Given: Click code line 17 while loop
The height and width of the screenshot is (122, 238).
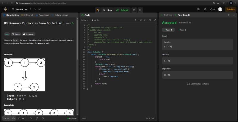Looking at the screenshot, I should [115, 66].
